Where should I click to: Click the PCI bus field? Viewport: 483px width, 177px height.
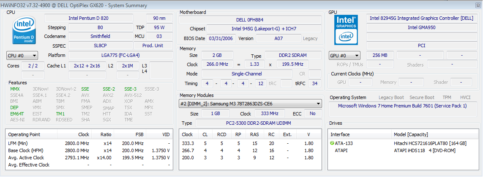tap(421, 46)
